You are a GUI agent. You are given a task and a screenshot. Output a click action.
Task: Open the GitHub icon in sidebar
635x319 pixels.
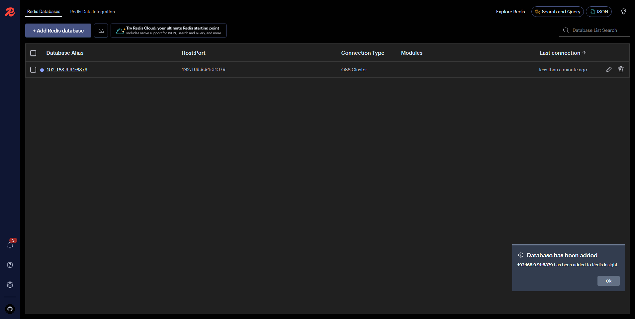coord(10,309)
